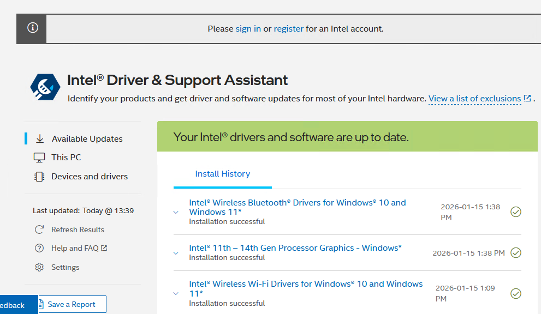Open Devices and drivers via its chip icon
This screenshot has width=541, height=314.
click(39, 176)
